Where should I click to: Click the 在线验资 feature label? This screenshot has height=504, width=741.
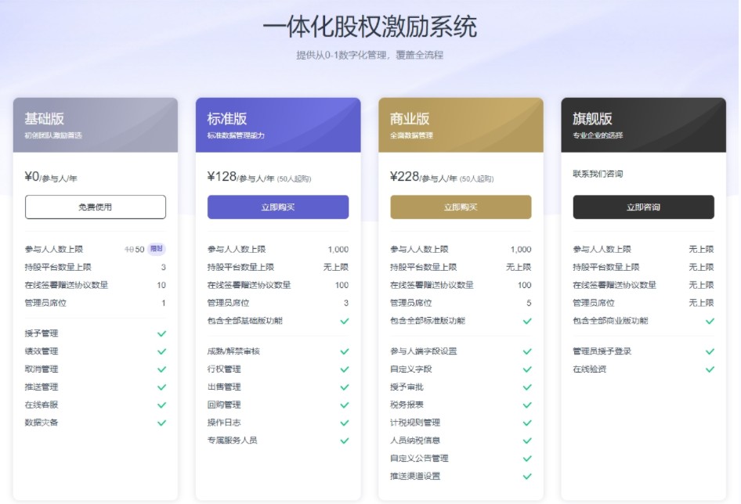[589, 369]
